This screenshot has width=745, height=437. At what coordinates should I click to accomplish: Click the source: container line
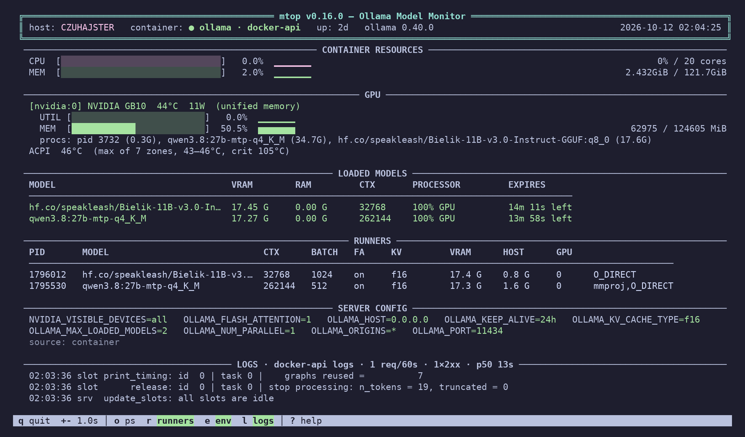coord(74,342)
